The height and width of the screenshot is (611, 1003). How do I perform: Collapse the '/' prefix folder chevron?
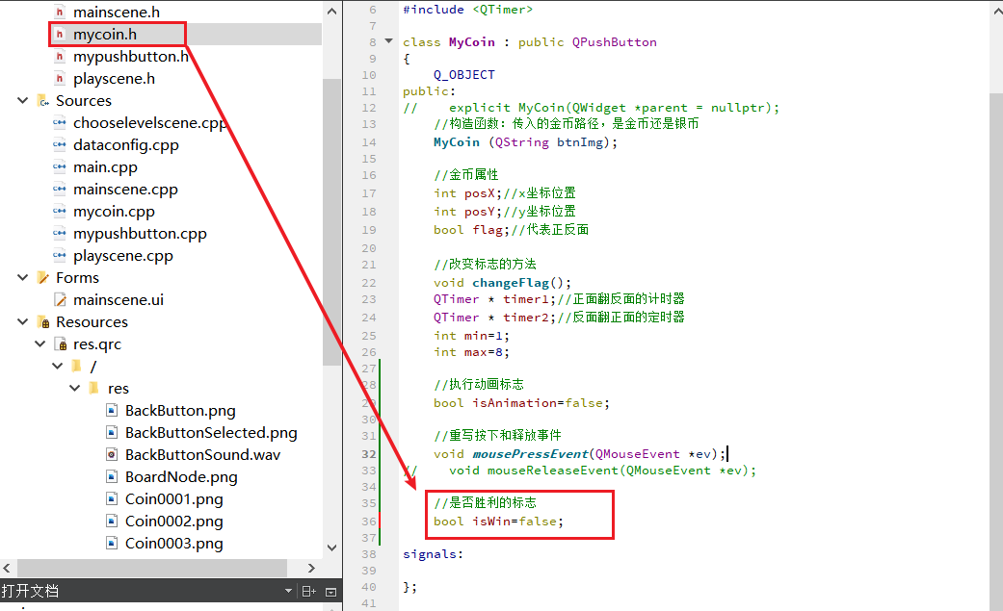pyautogui.click(x=58, y=367)
